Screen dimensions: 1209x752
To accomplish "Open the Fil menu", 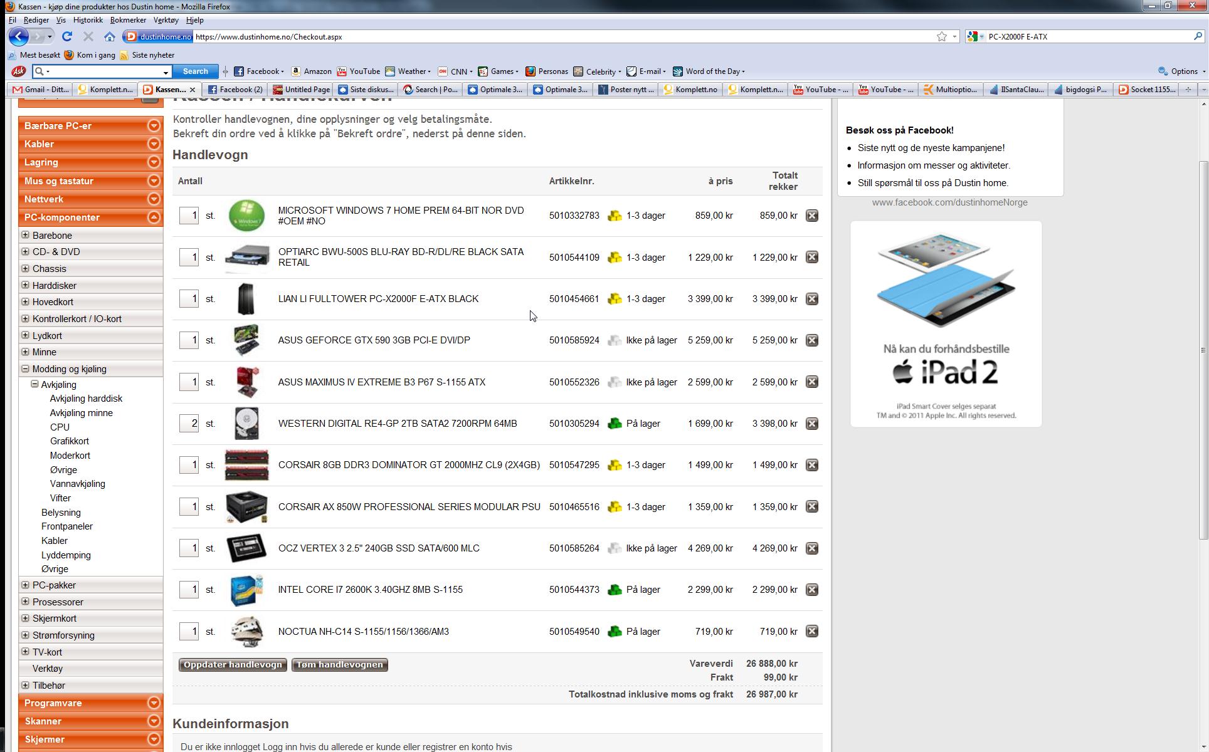I will click(12, 20).
